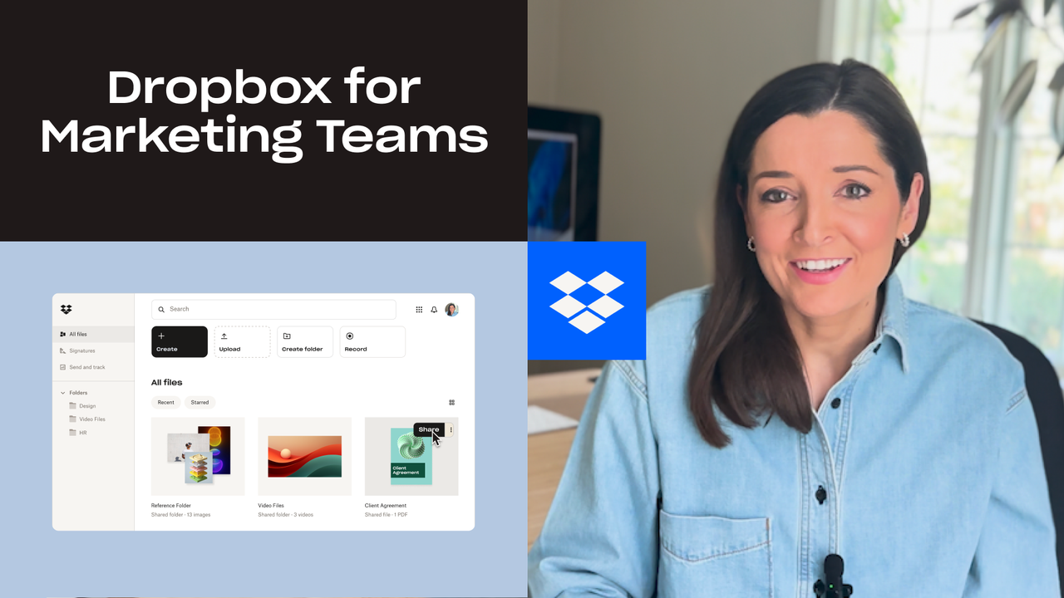Click the apps grid icon beside search
Viewport: 1064px width, 598px height.
pyautogui.click(x=419, y=309)
